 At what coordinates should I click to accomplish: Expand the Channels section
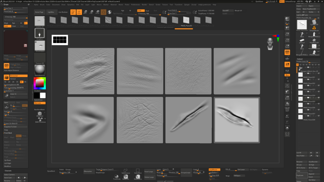8,171
